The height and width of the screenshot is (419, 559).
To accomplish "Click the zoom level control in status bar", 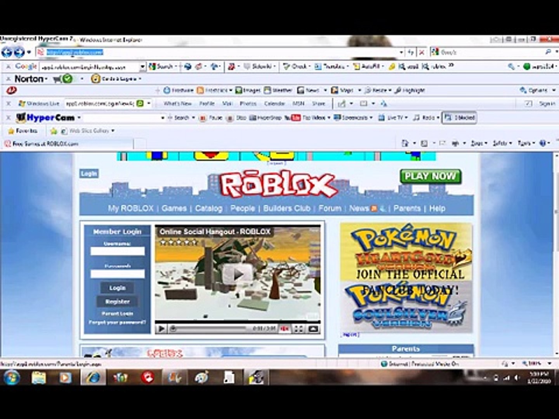I will pyautogui.click(x=537, y=364).
